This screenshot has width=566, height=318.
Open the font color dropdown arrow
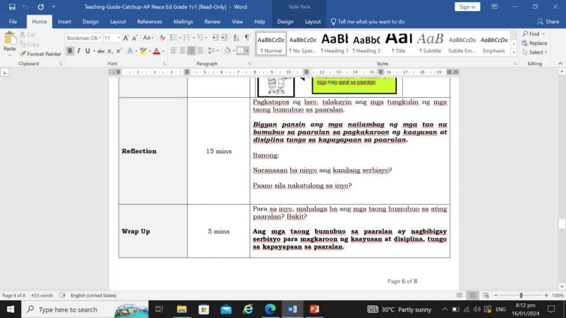[163, 51]
